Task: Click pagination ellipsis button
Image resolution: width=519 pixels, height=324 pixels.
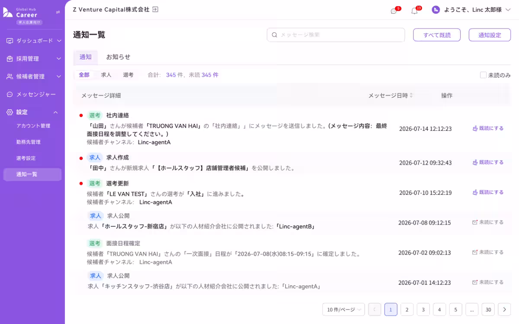Action: [472, 309]
